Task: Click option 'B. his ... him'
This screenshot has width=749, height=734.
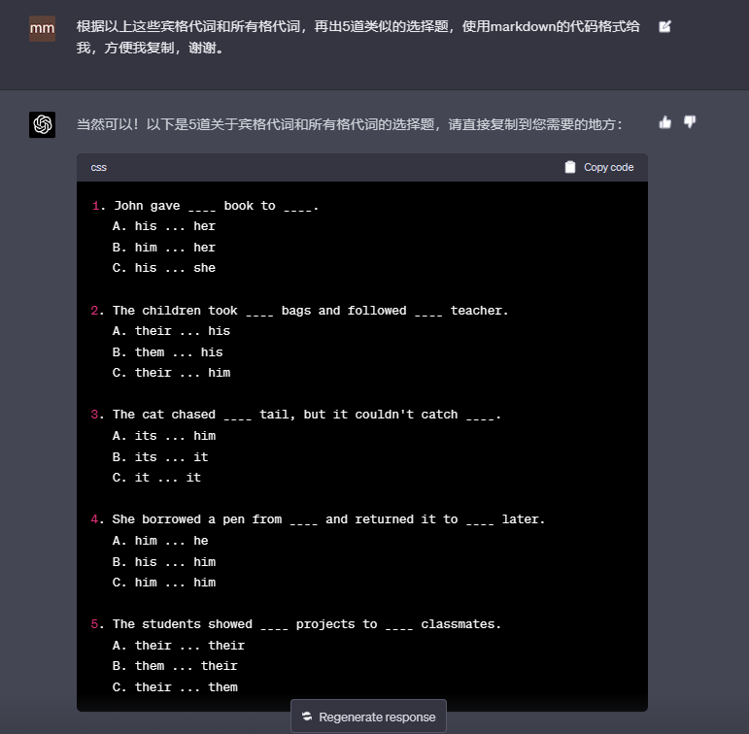Action: tap(164, 561)
